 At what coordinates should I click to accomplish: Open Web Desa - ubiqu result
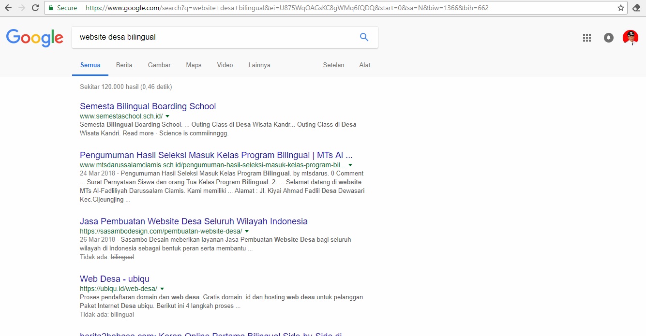tap(115, 279)
